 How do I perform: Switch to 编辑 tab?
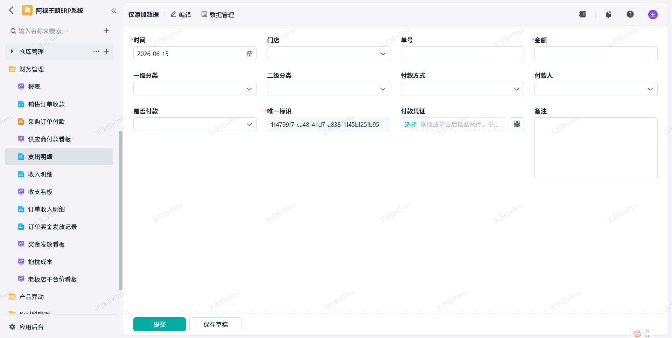coord(181,15)
